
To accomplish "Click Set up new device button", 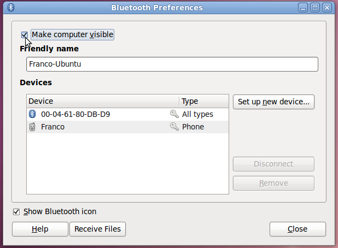I will pos(273,102).
